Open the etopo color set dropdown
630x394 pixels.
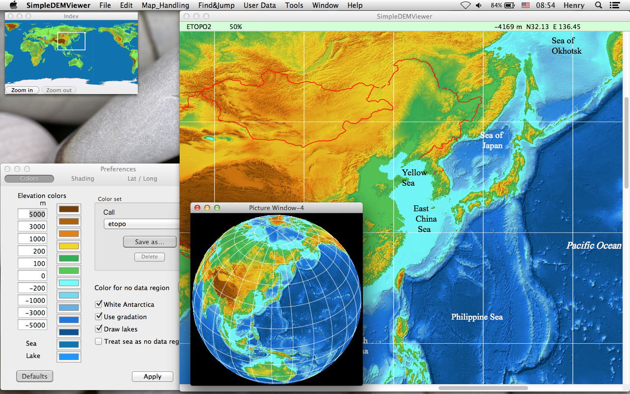click(x=141, y=224)
